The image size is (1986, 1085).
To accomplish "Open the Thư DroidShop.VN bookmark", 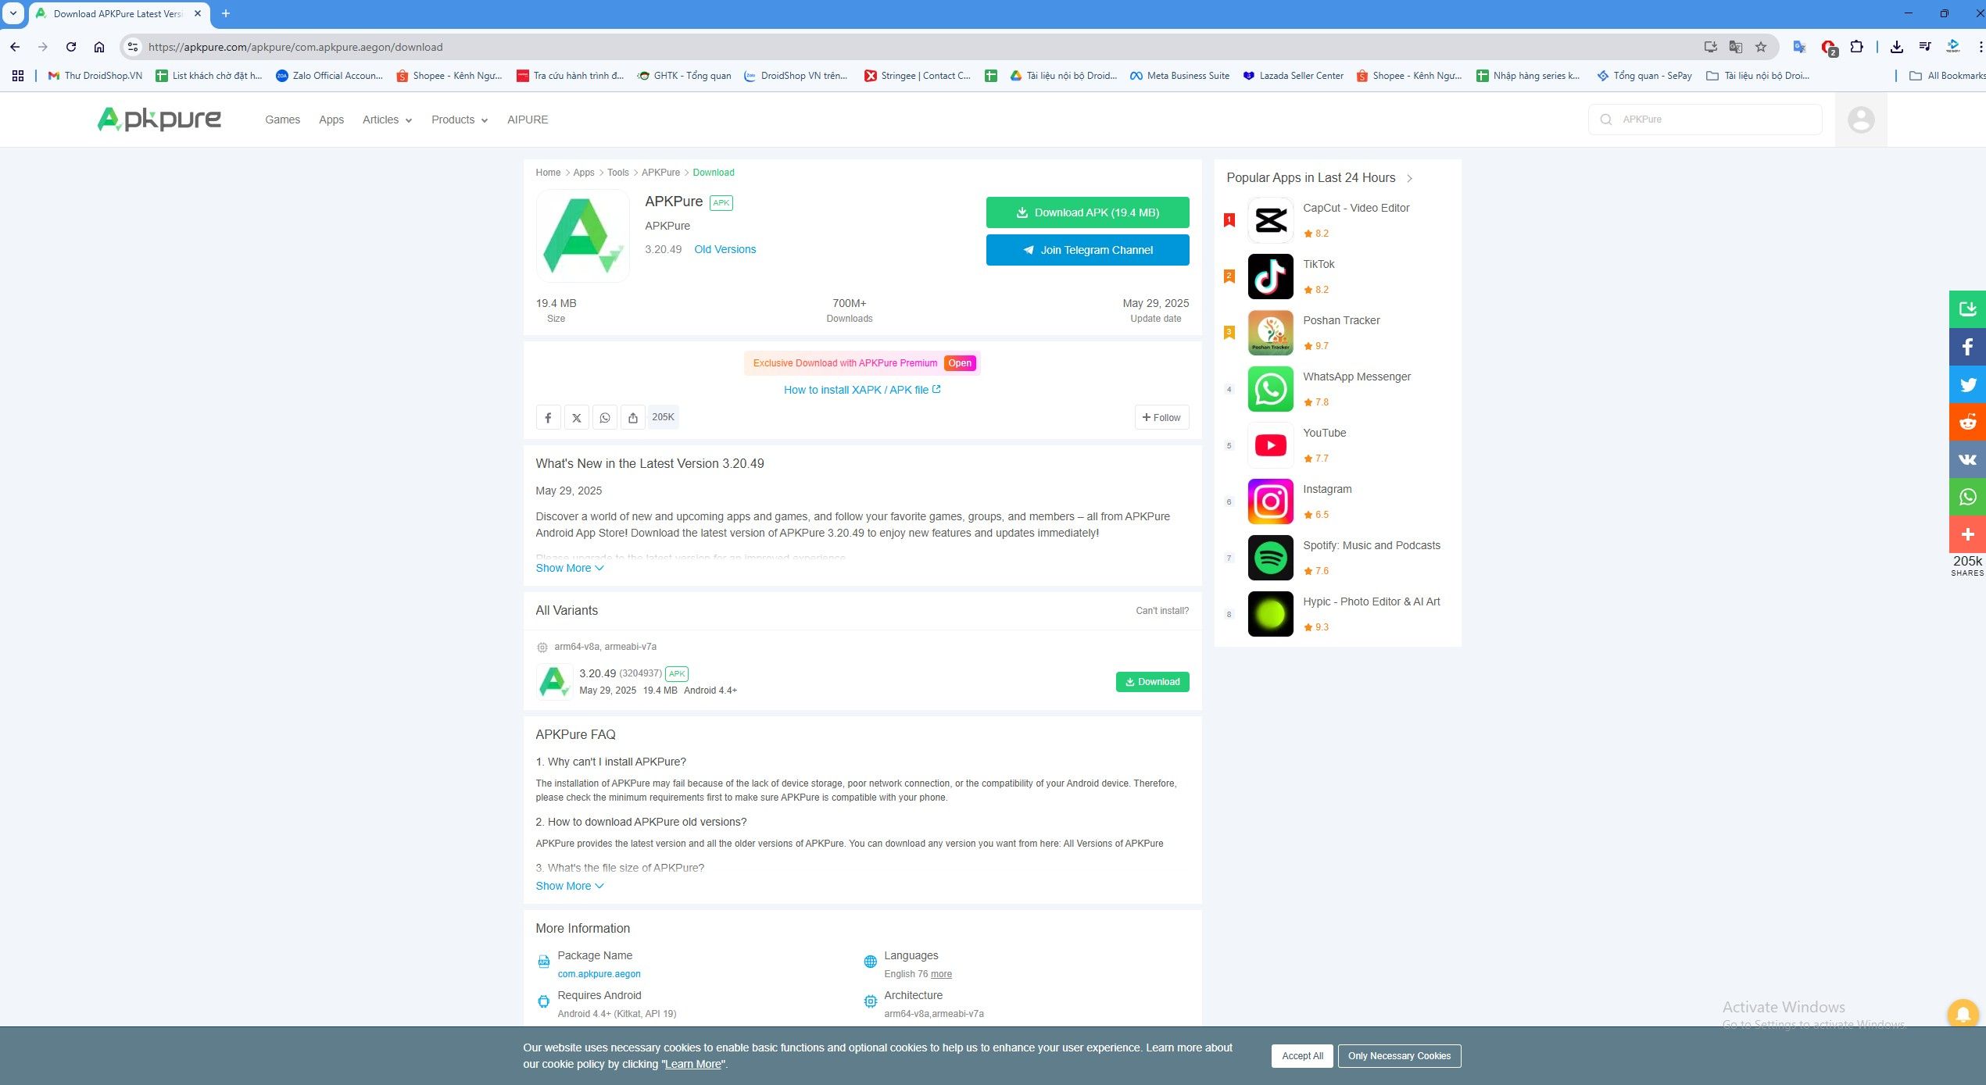I will [x=95, y=76].
